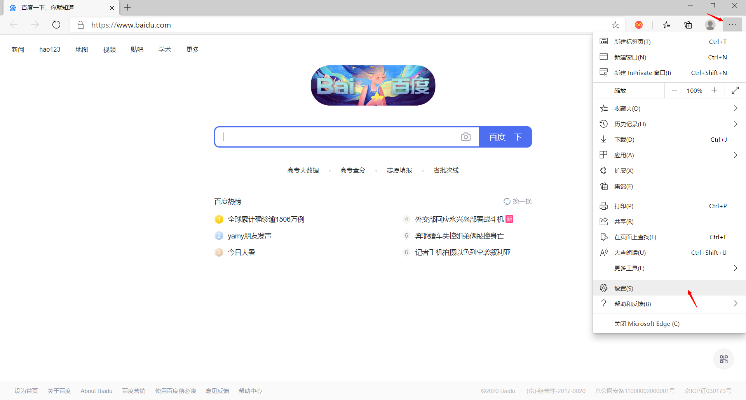The image size is (746, 400).
Task: Open 下载(D) from menu
Action: 669,139
